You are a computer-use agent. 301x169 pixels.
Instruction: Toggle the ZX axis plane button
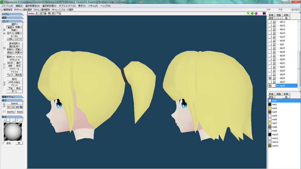pos(13,107)
